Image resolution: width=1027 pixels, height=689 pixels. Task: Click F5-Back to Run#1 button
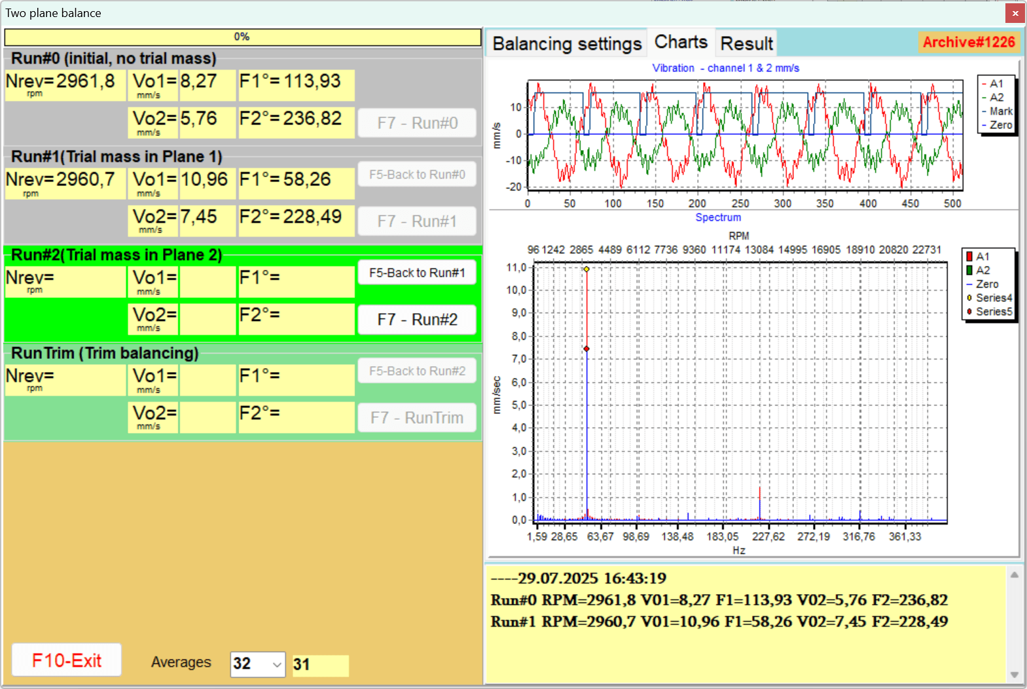click(417, 272)
